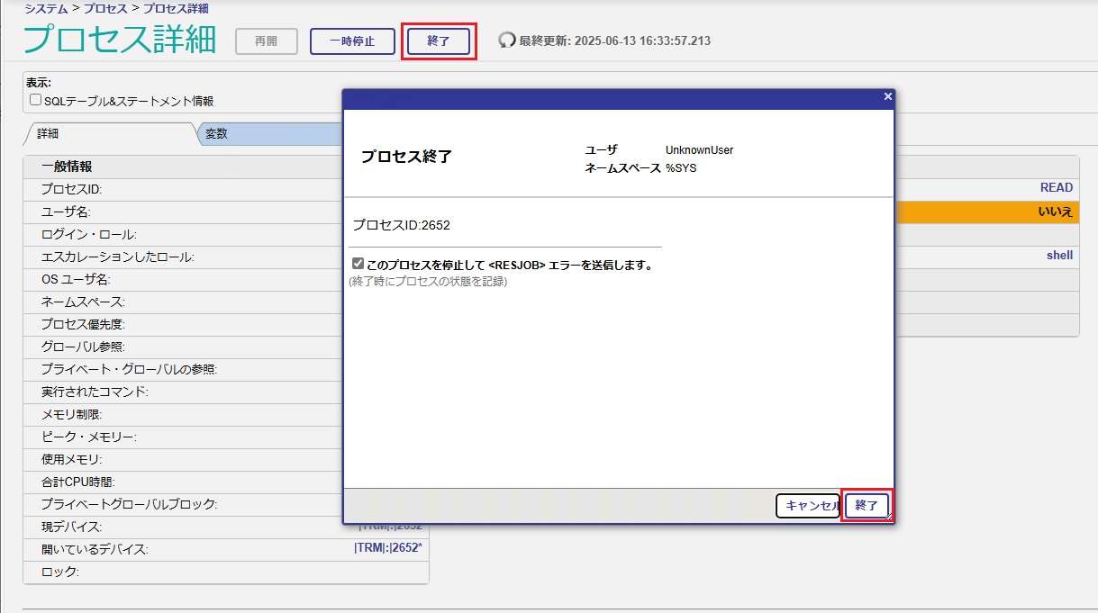Viewport: 1098px width, 613px height.
Task: Confirm termination with the dialog's 終了 button
Action: [x=866, y=505]
